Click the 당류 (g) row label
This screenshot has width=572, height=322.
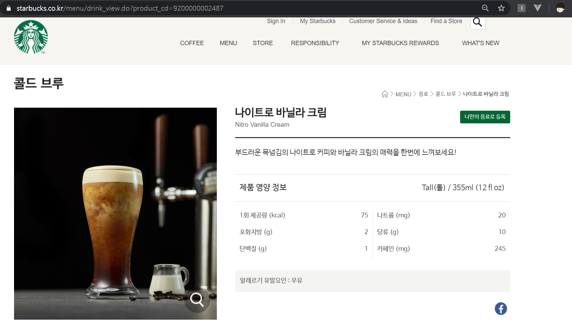pyautogui.click(x=388, y=232)
